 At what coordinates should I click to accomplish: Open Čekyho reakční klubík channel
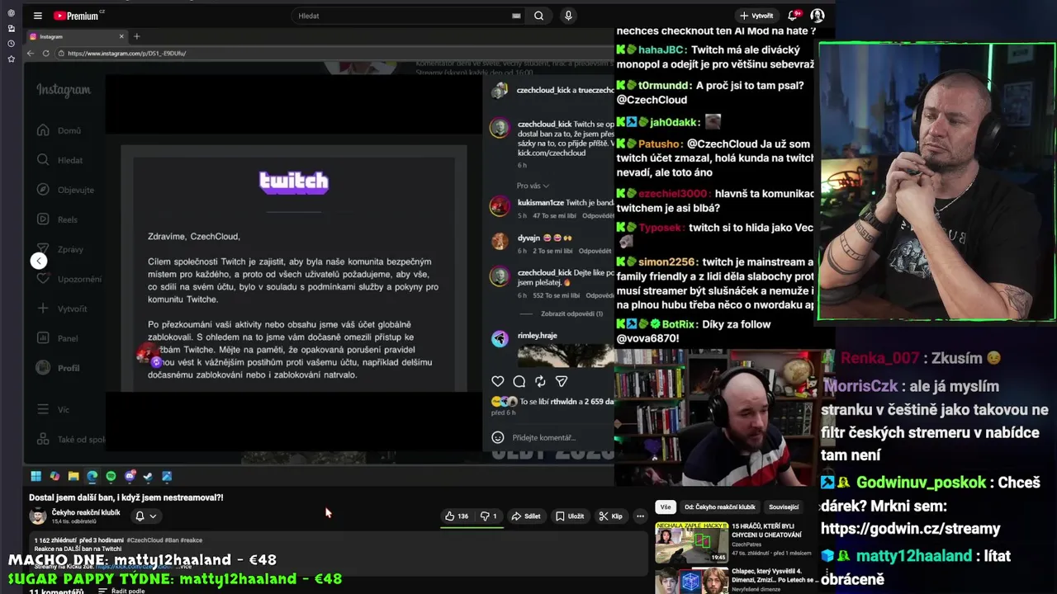[x=86, y=512]
